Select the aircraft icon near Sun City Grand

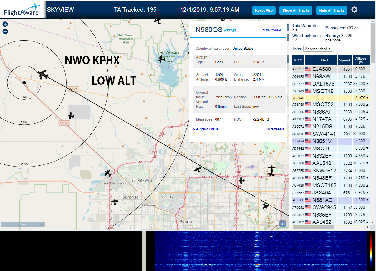point(107,173)
